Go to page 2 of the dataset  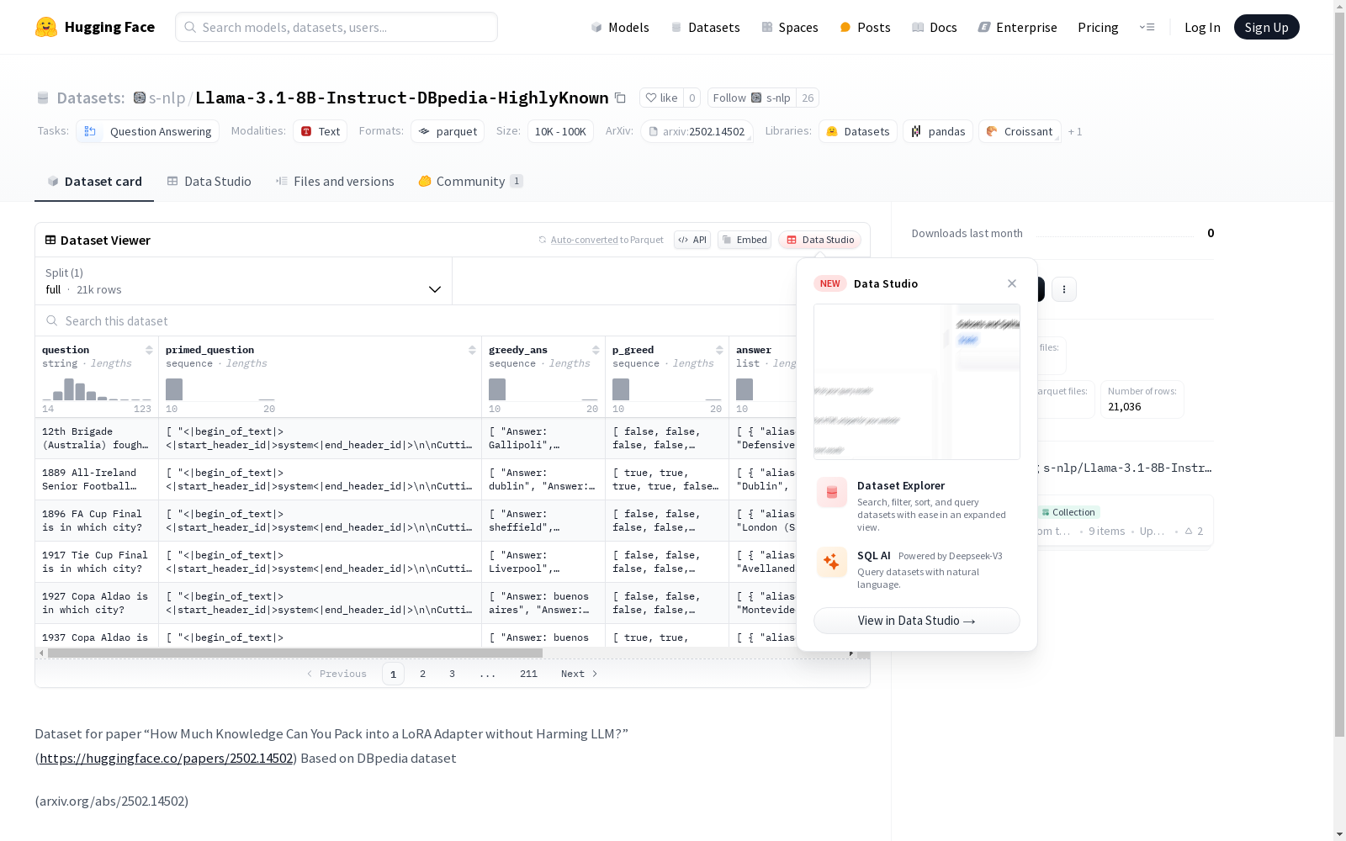(x=422, y=674)
